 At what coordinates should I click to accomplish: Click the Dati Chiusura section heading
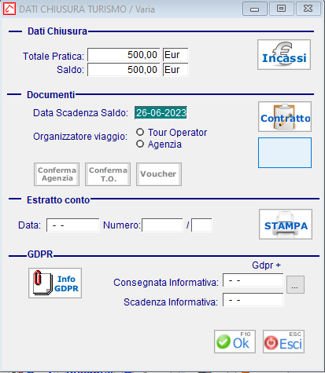57,31
